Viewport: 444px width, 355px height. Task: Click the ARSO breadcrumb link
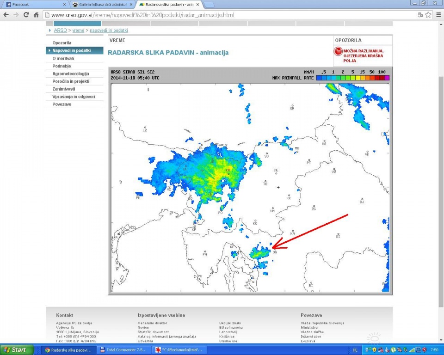pyautogui.click(x=60, y=31)
